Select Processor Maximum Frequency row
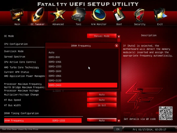The height and width of the screenshot is (133, 177). 23,84
